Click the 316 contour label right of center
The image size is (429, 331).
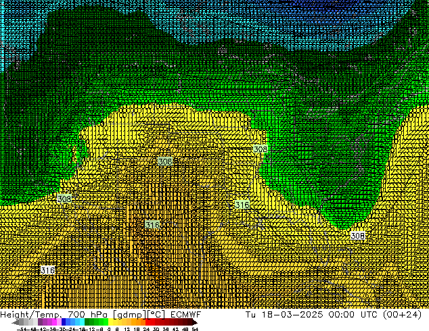(242, 205)
